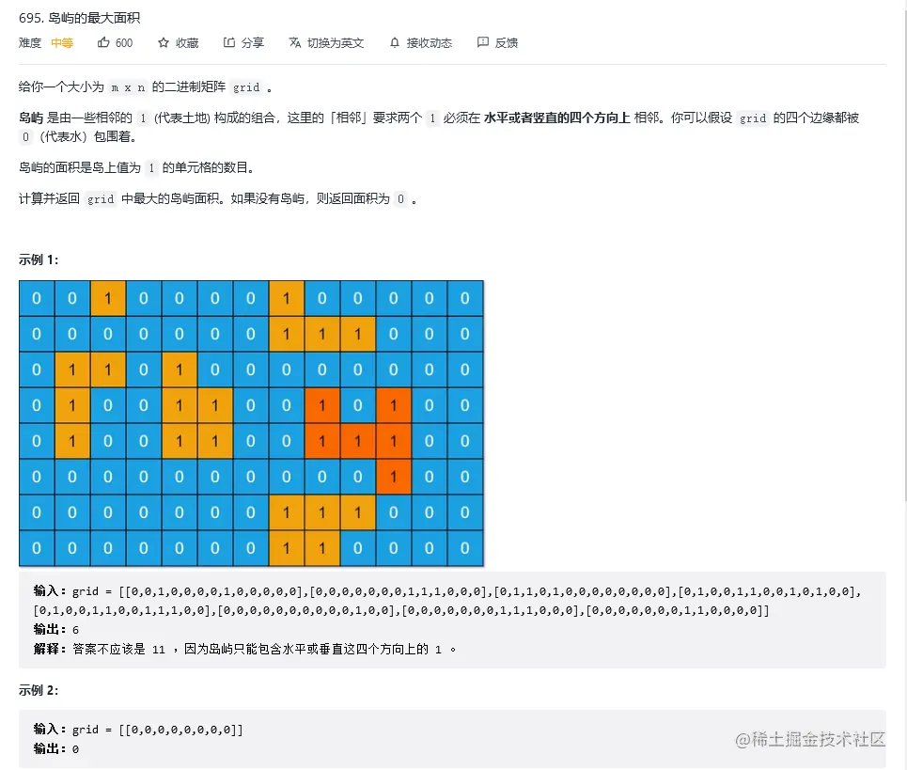
Task: Click the 示例 1 input grid code block
Action: pyautogui.click(x=452, y=620)
